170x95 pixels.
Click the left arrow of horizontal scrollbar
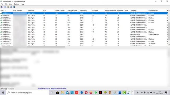pos(1,47)
